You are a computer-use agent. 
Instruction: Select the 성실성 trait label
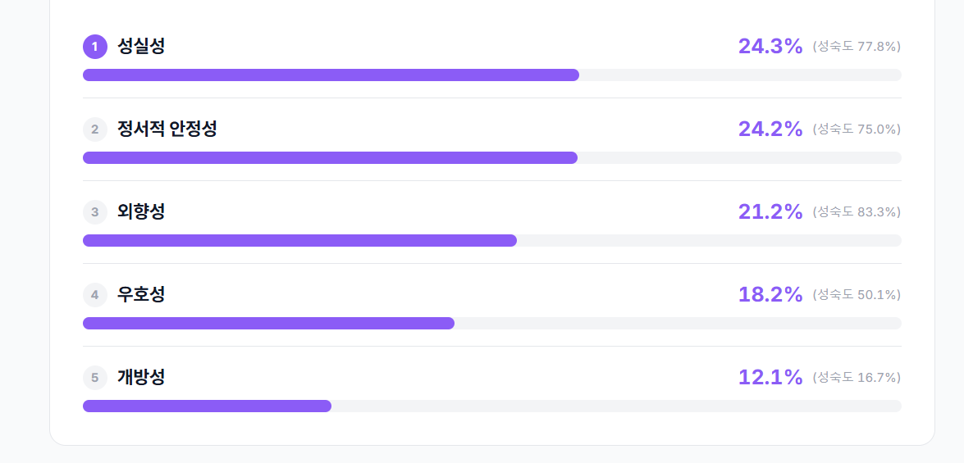[x=141, y=47]
